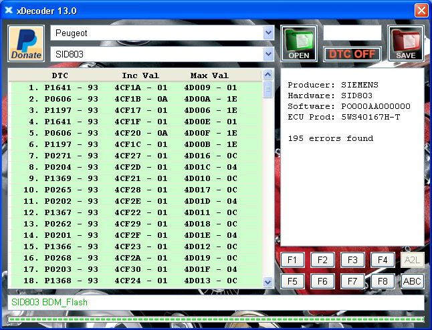Click Inc Val 4CF1B - 0A cell
Image resolution: width=432 pixels, height=330 pixels.
pyautogui.click(x=141, y=99)
